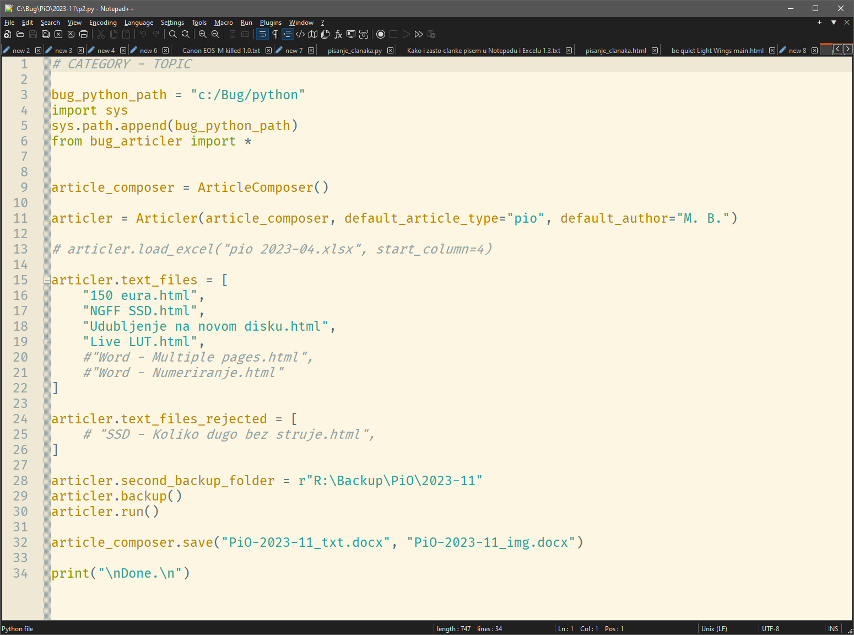
Task: Close the new 2 tab
Action: pos(38,50)
